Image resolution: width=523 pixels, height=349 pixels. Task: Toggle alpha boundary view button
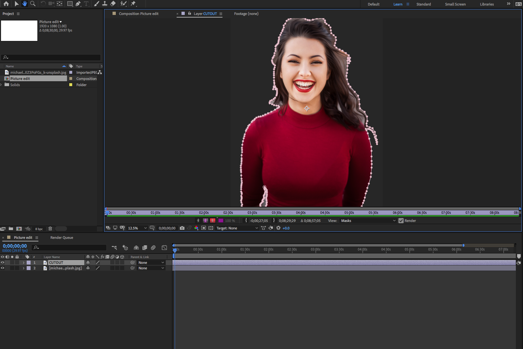(x=206, y=221)
